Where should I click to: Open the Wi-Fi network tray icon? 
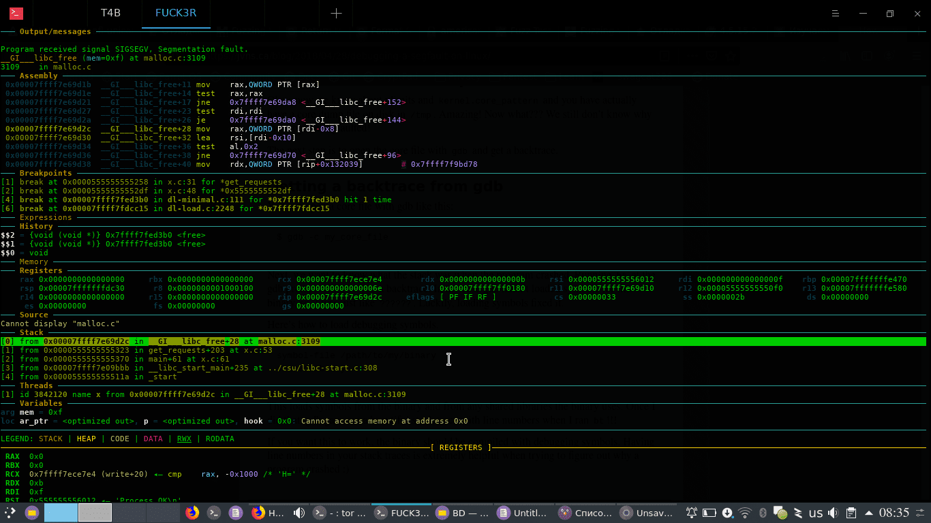[x=745, y=513]
